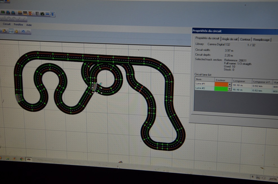Select the arrow pointer tool
The height and width of the screenshot is (184, 278).
[x=11, y=31]
